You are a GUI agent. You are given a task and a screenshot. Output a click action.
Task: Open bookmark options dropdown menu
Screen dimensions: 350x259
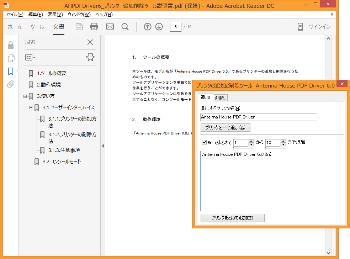coord(30,58)
